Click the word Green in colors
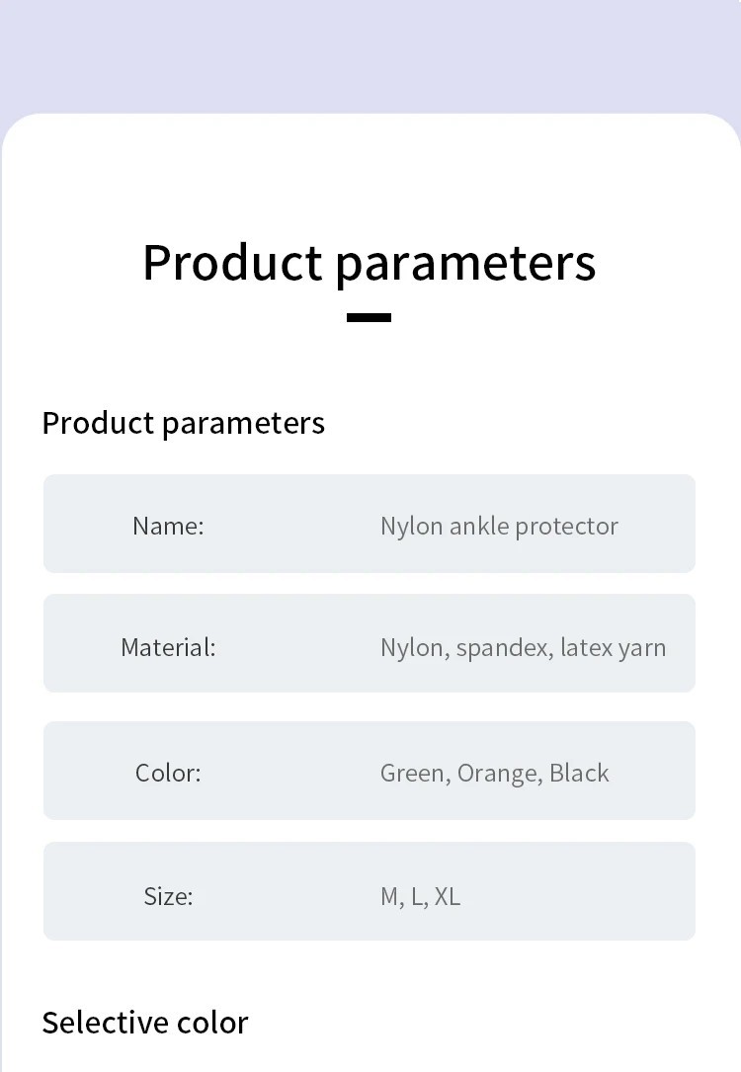This screenshot has width=741, height=1072. pyautogui.click(x=415, y=774)
